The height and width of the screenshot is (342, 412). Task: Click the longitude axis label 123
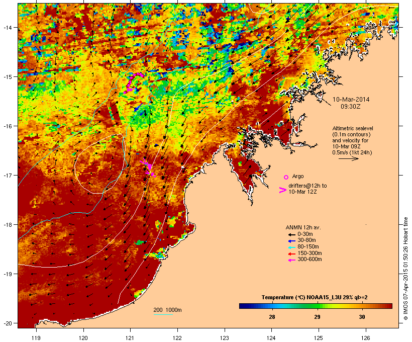tap(225, 338)
